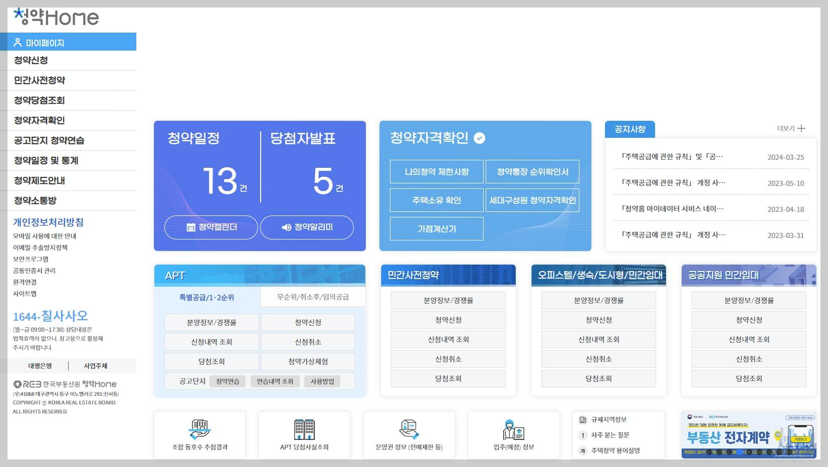Open 모바일 사용에 대한 안내 link
The image size is (828, 467).
[45, 236]
